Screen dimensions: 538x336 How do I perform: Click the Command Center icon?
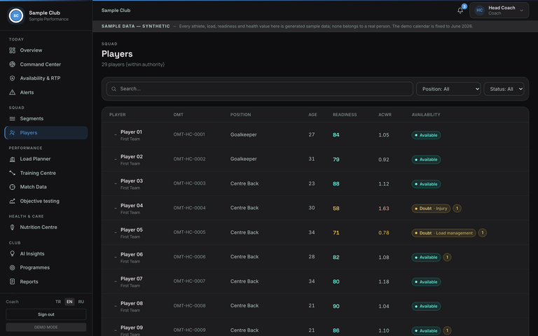[13, 64]
